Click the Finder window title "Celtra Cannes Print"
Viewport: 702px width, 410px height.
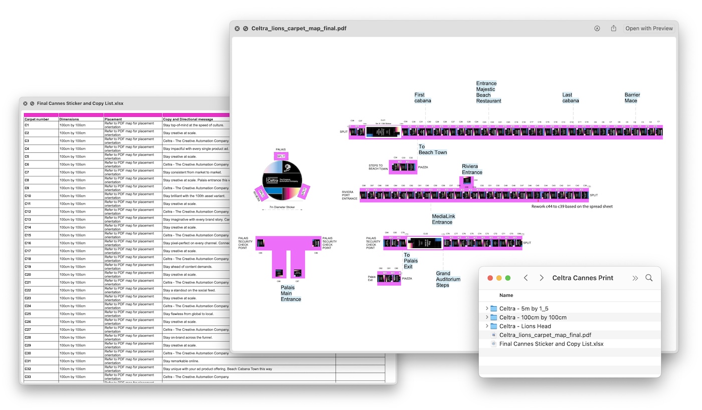click(x=583, y=278)
